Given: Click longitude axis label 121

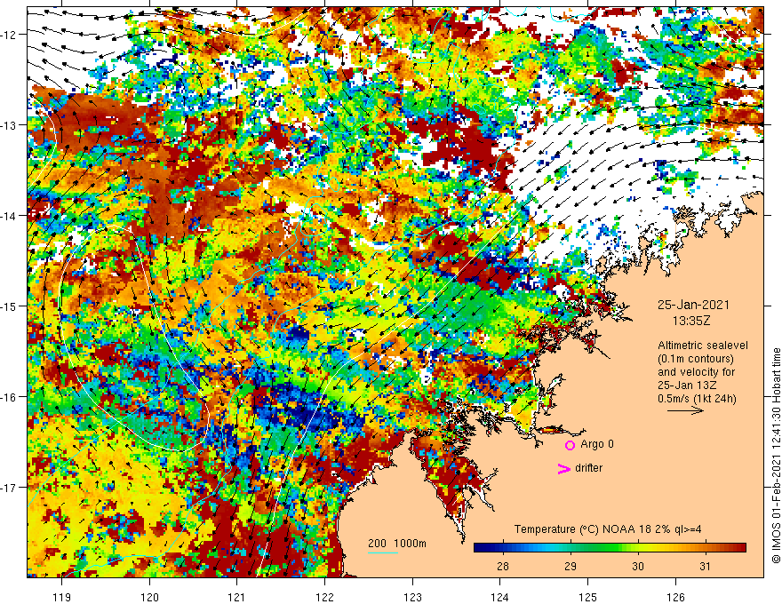Looking at the screenshot, I should [x=237, y=597].
